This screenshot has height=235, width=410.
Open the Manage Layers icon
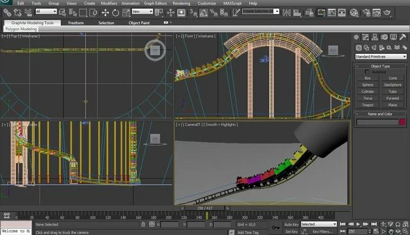[309, 12]
